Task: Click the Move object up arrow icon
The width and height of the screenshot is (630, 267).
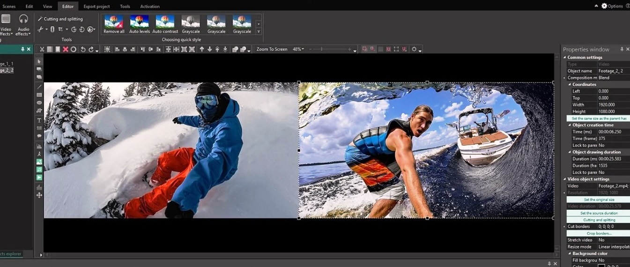Action: click(202, 49)
